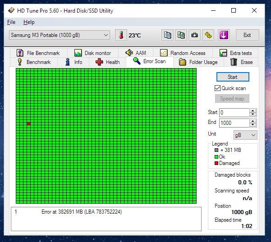
Task: Click the Speed map button
Action: click(232, 99)
